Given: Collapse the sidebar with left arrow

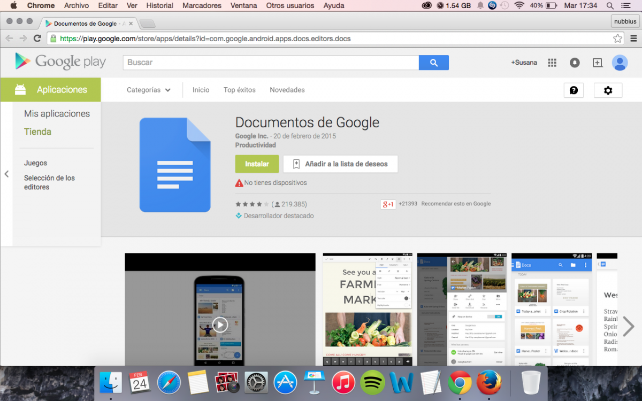Looking at the screenshot, I should 6,174.
